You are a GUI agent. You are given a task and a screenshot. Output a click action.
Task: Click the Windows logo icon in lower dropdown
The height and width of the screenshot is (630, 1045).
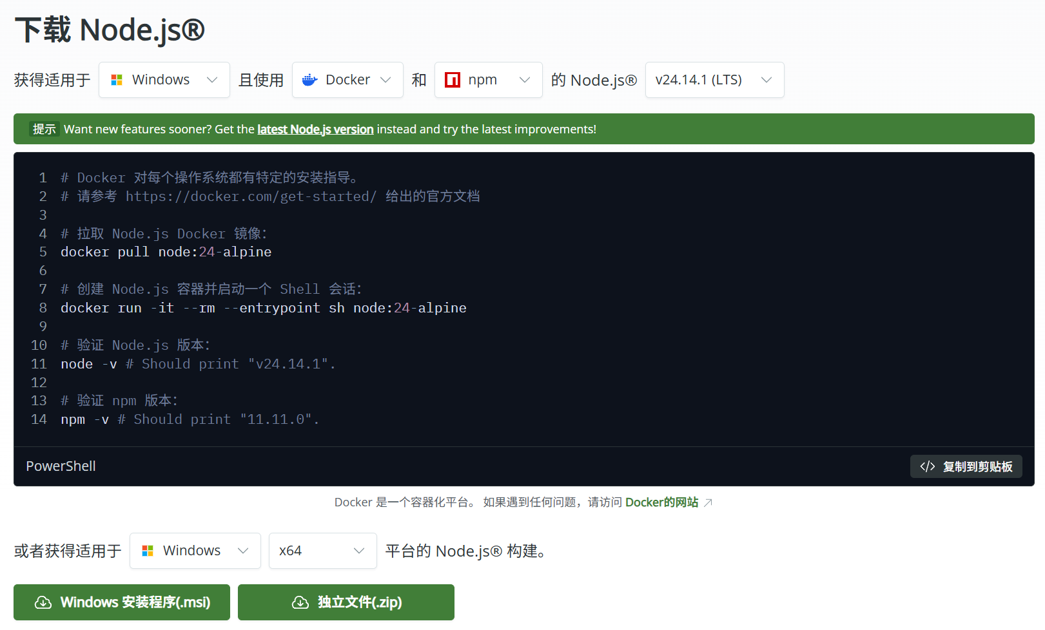click(x=148, y=551)
